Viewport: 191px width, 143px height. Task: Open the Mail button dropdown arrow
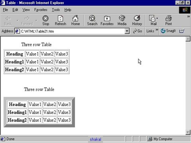point(157,18)
